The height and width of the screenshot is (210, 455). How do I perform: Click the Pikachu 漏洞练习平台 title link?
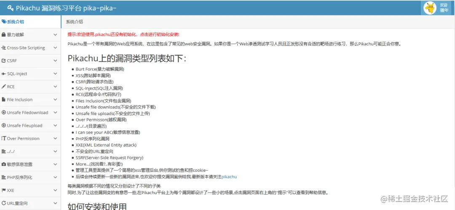click(x=62, y=8)
